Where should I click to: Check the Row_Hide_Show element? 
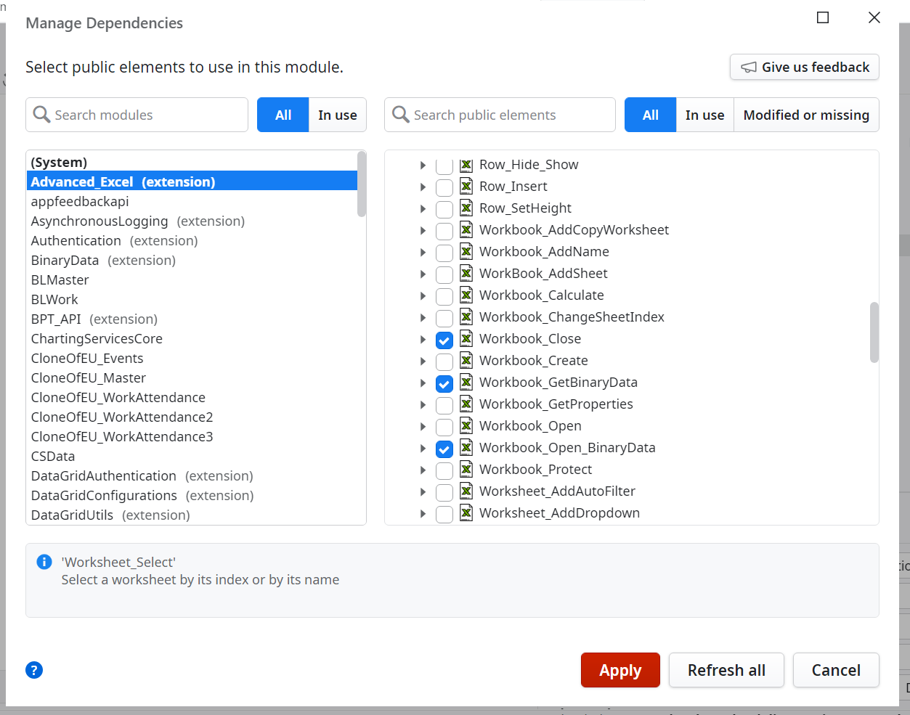pos(444,165)
